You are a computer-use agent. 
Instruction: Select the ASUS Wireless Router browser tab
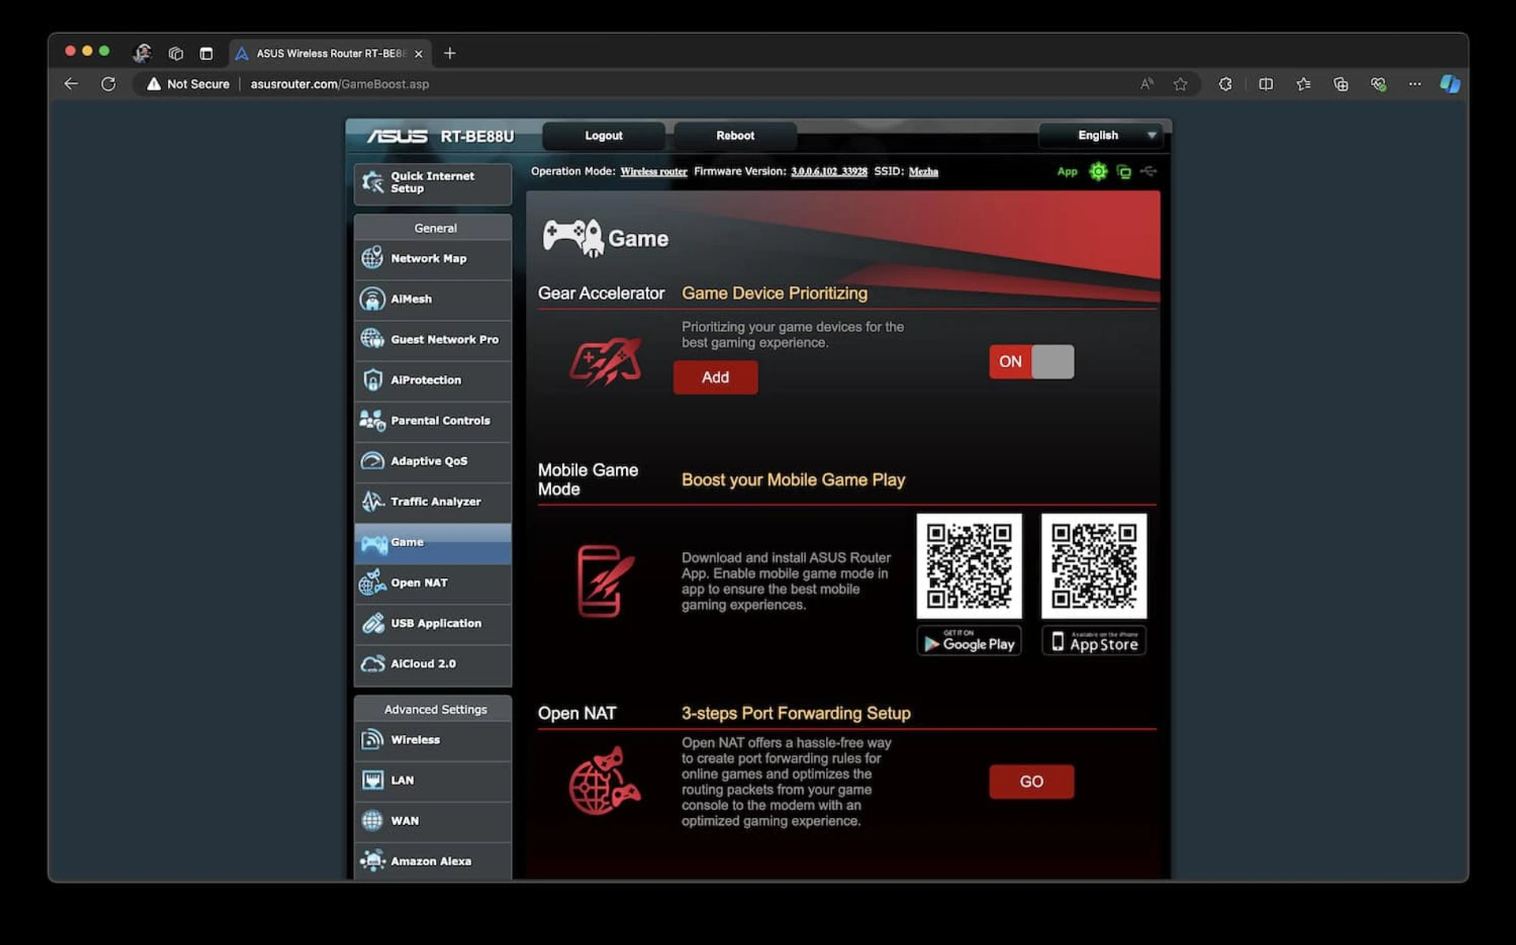[x=330, y=53]
